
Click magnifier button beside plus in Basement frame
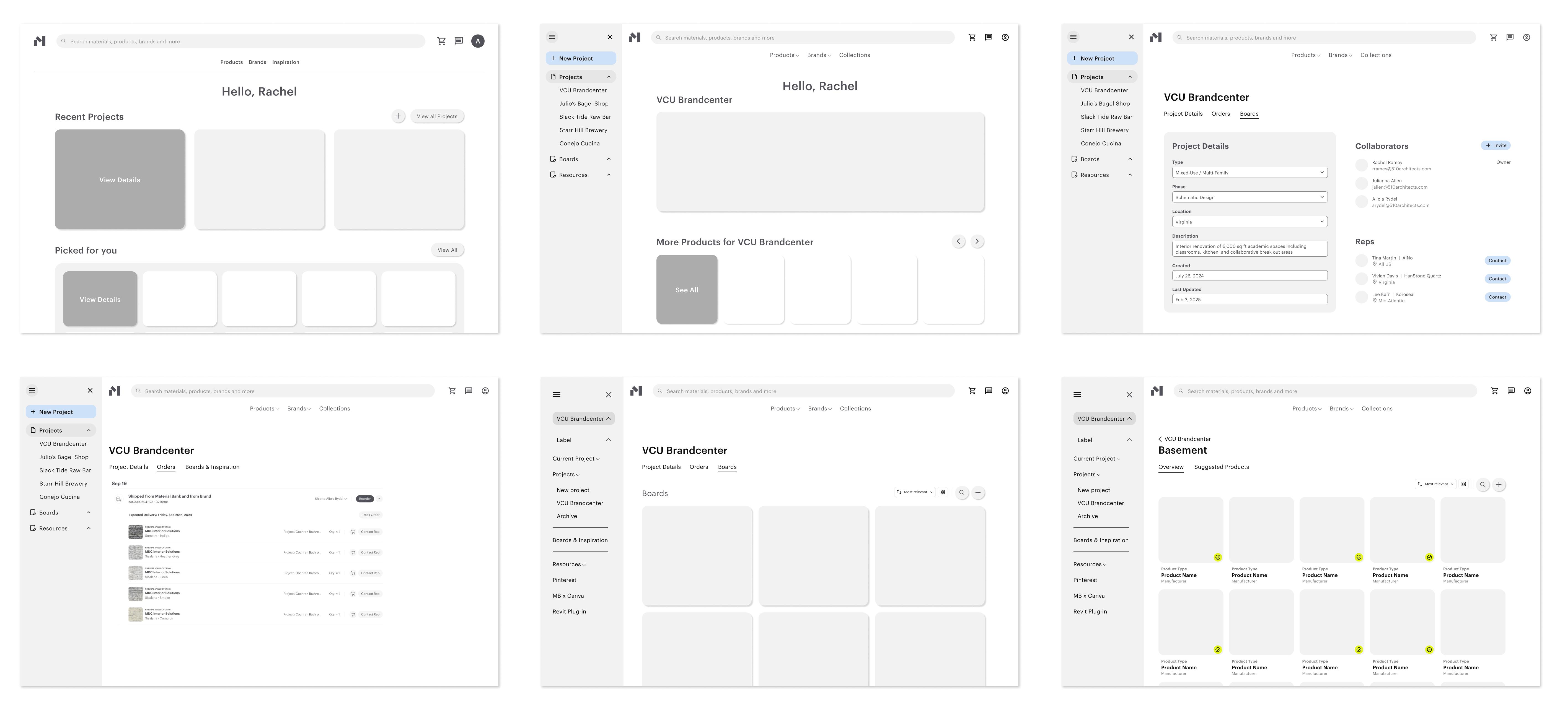pyautogui.click(x=1483, y=485)
